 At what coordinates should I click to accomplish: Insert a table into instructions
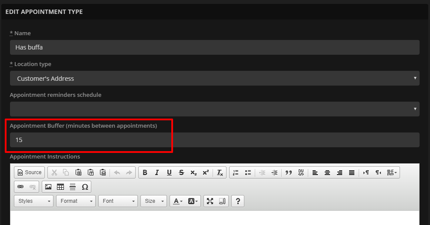(60, 187)
